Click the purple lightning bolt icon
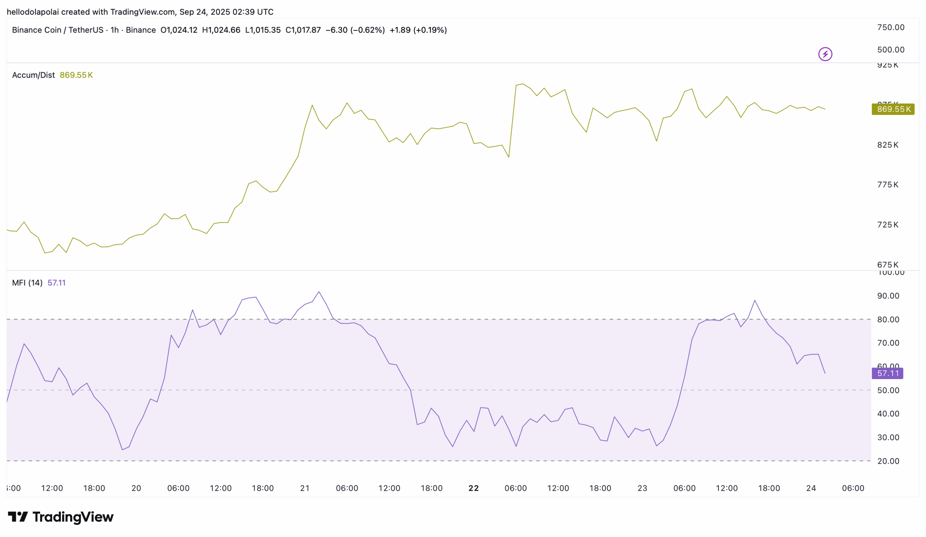Viewport: 926px width, 537px height. coord(825,54)
